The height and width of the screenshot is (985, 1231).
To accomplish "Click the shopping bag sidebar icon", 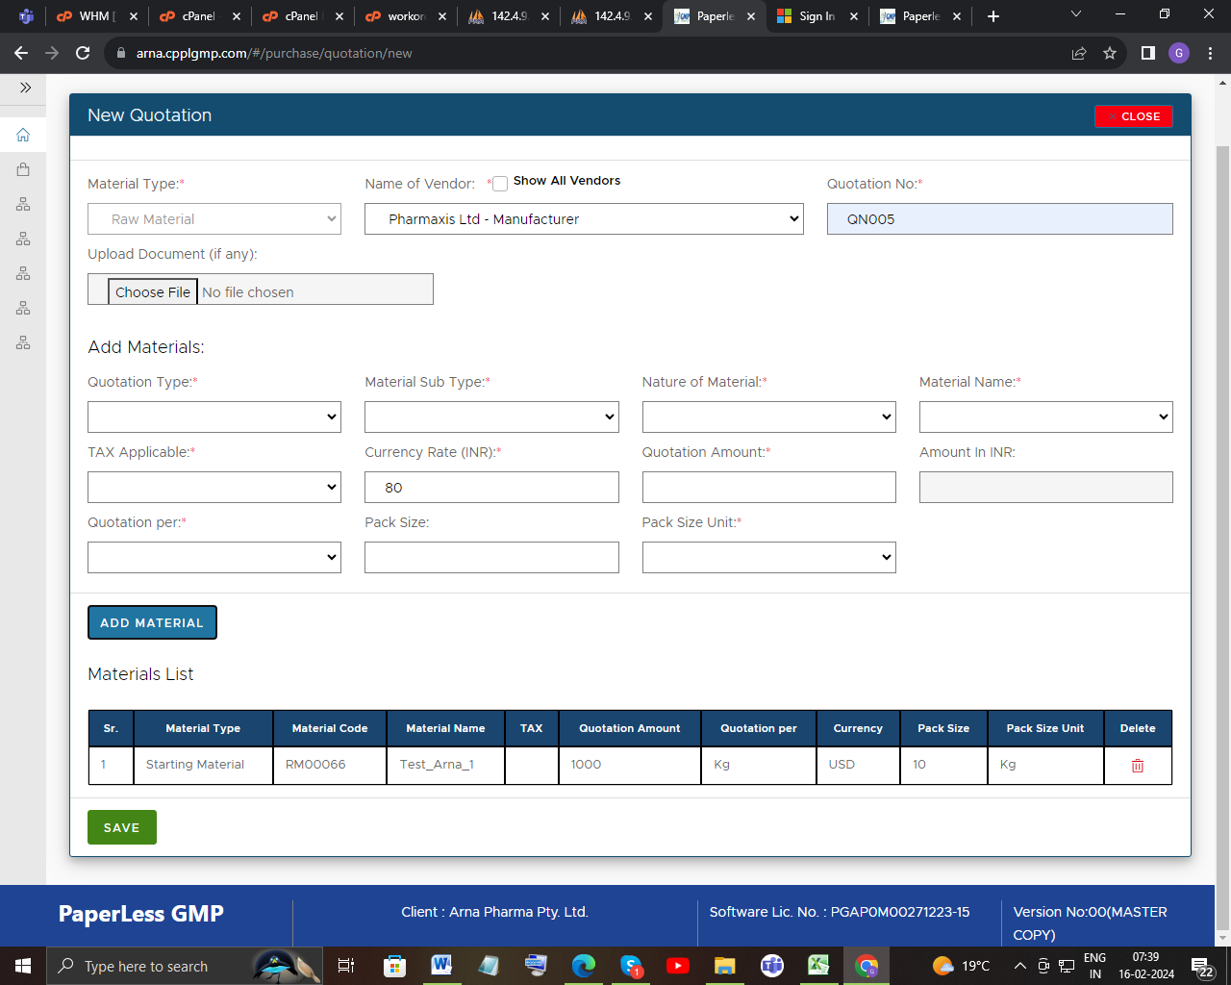I will pyautogui.click(x=23, y=169).
